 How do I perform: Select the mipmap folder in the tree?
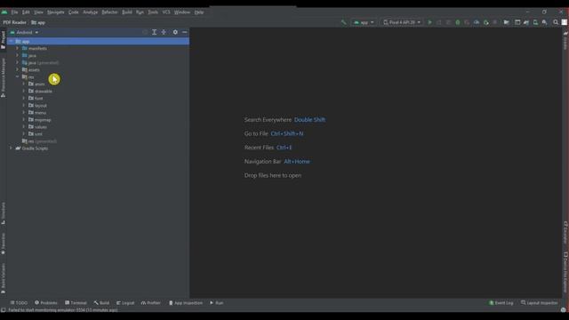(x=43, y=120)
